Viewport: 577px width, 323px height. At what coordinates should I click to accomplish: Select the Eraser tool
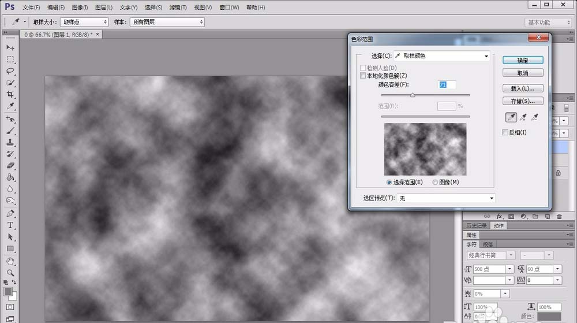[10, 166]
